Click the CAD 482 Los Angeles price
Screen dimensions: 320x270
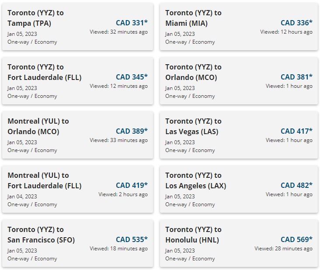point(296,185)
